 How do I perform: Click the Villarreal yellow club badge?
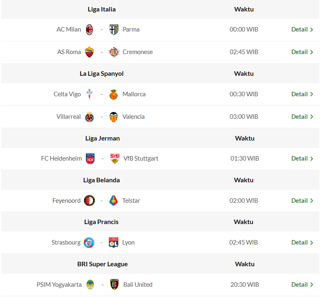pyautogui.click(x=90, y=117)
